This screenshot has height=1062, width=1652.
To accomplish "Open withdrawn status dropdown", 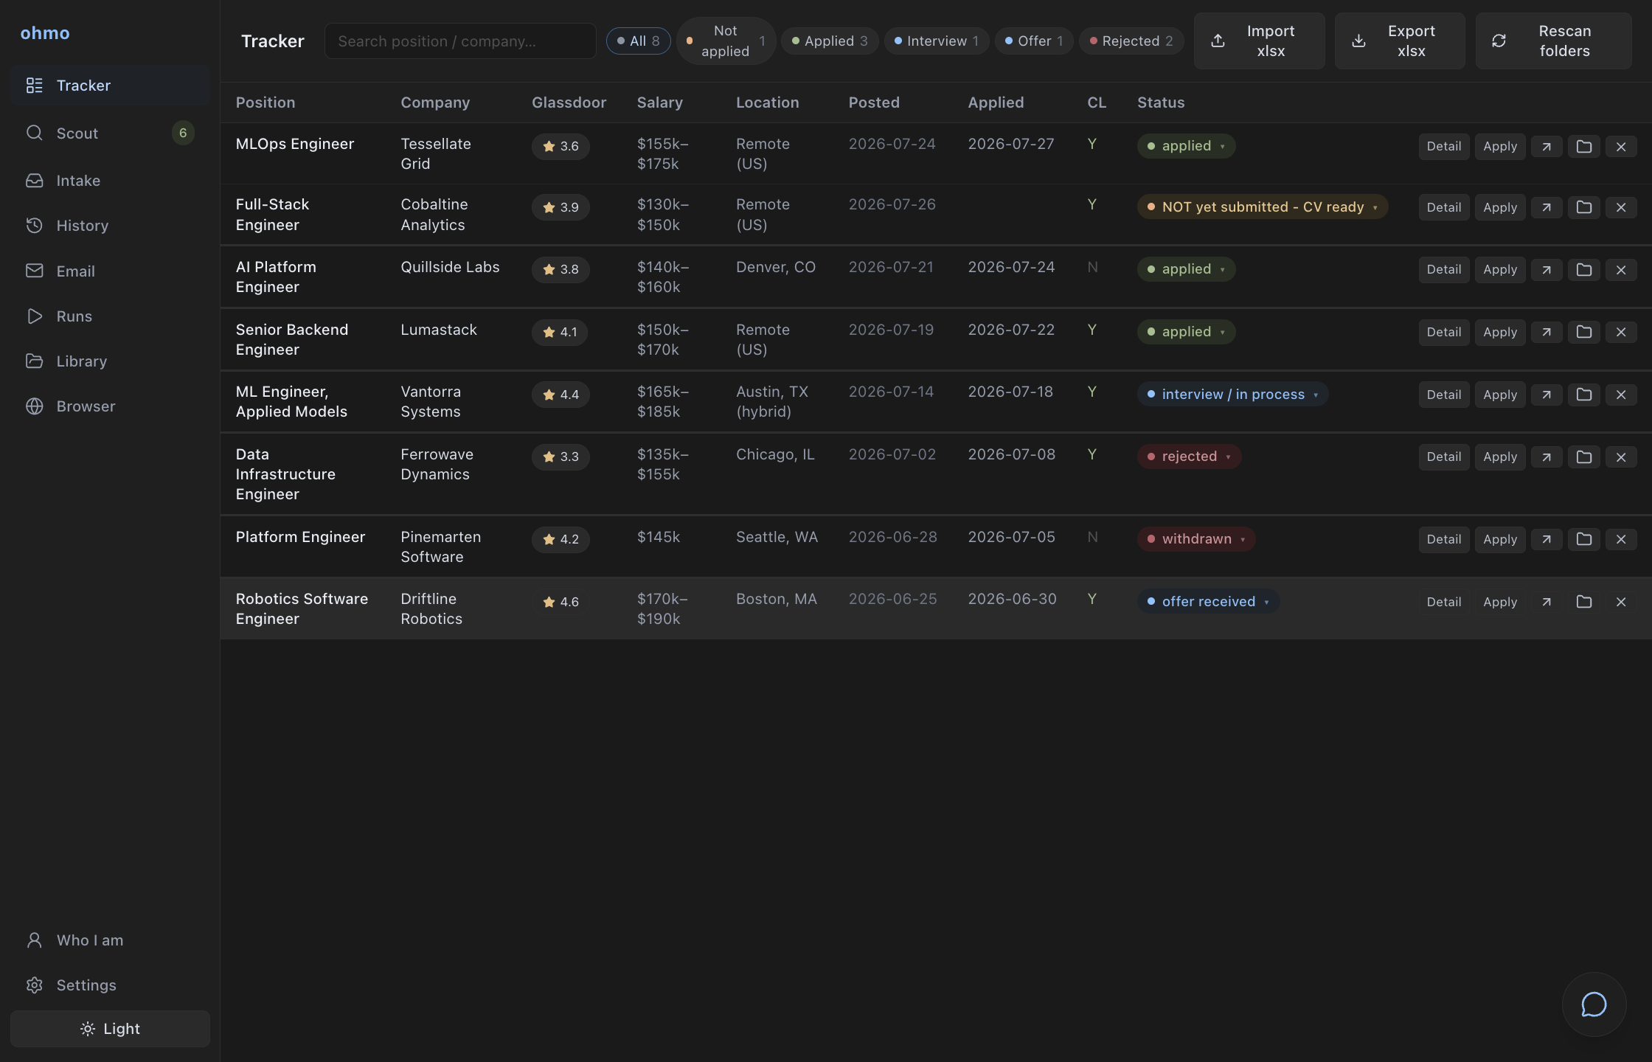I will (1196, 539).
